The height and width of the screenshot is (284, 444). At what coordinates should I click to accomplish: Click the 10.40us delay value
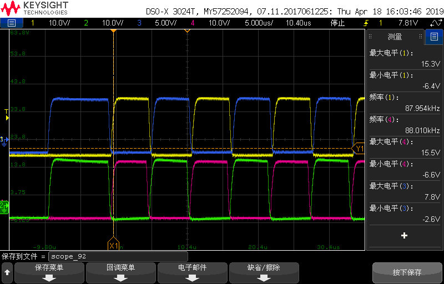tap(299, 23)
